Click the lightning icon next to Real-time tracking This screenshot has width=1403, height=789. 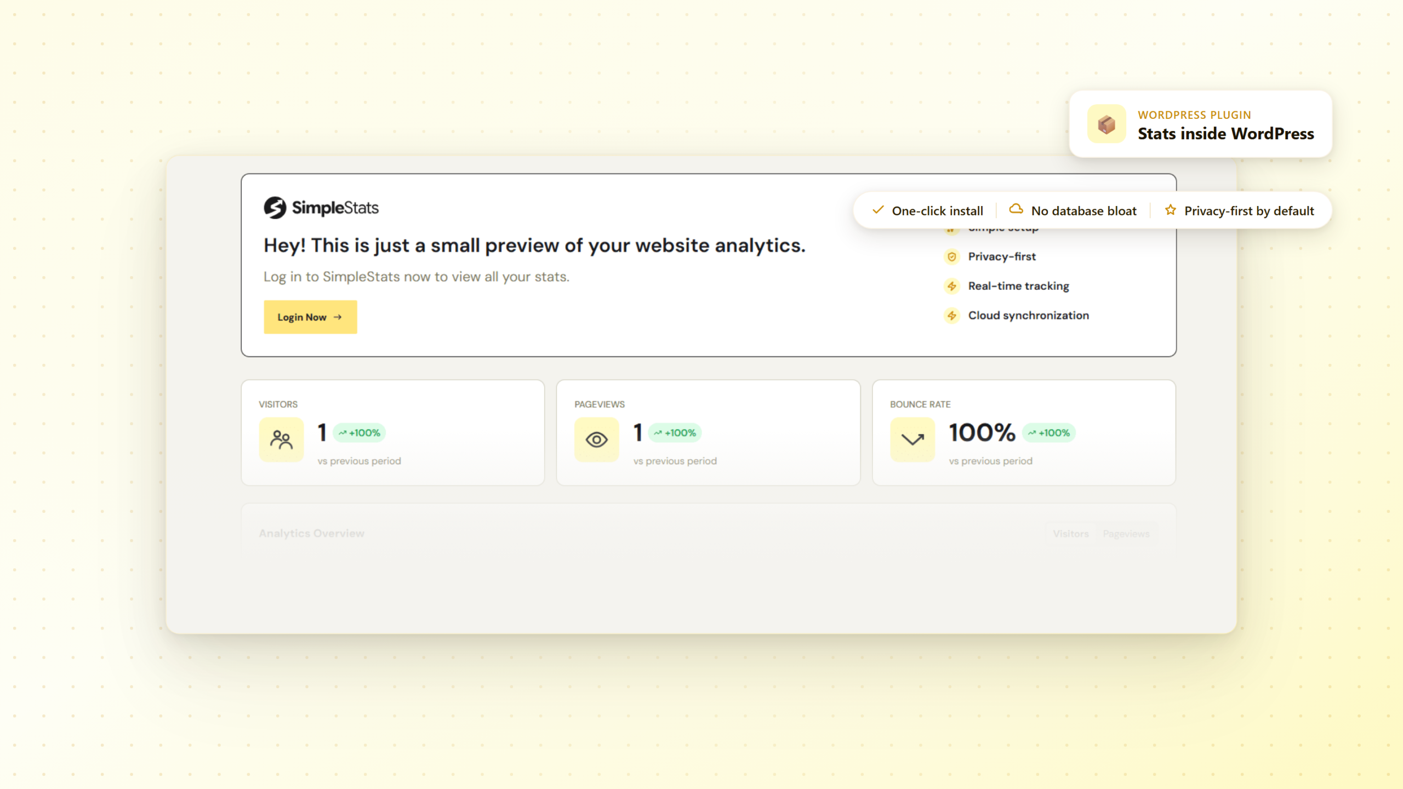point(952,286)
